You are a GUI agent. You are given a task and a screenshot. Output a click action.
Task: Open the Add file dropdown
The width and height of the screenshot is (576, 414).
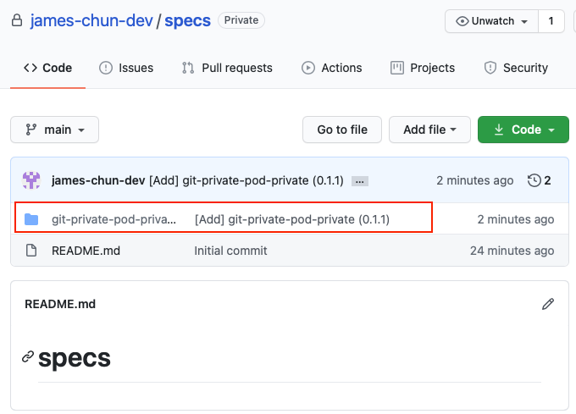(429, 130)
